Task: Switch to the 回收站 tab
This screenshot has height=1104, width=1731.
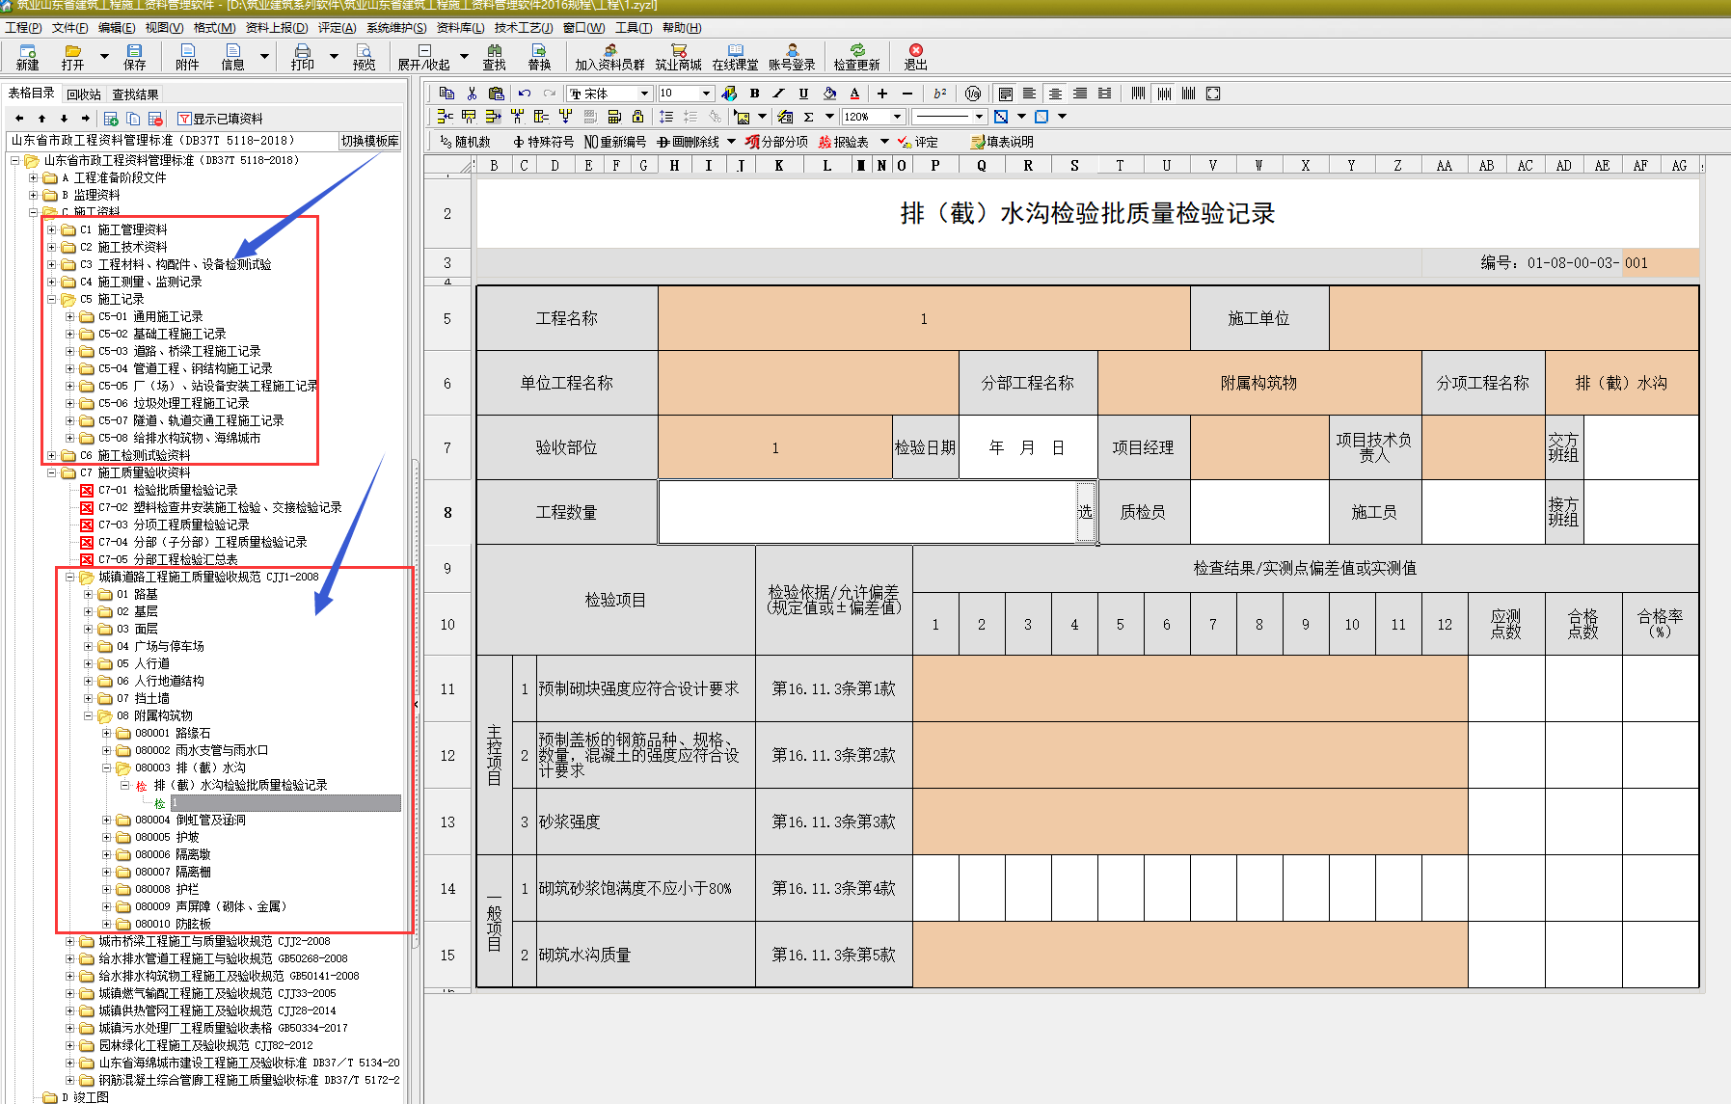Action: point(84,94)
